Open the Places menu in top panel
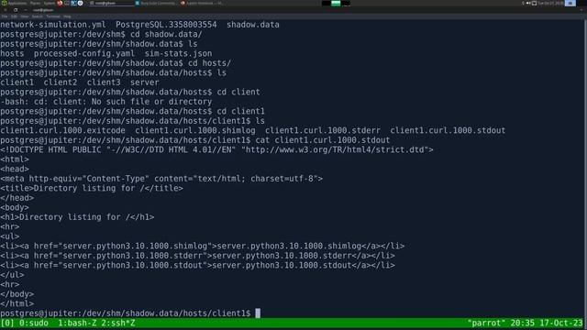Screen dimensions: 587x330 35,3
